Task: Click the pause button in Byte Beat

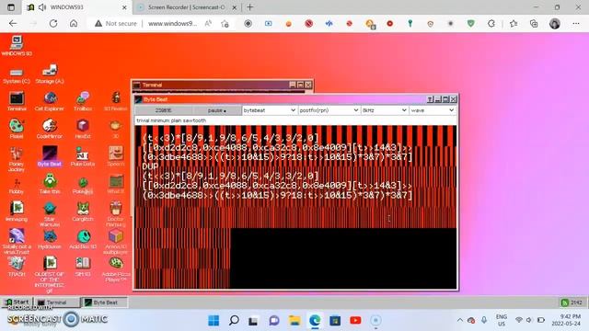Action: [217, 110]
